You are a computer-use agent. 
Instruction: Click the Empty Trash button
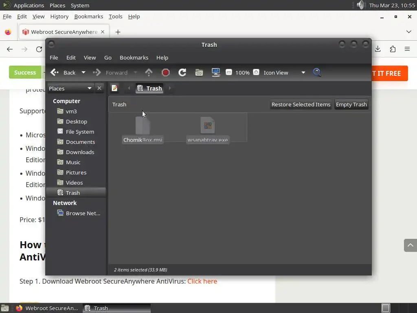coord(351,104)
